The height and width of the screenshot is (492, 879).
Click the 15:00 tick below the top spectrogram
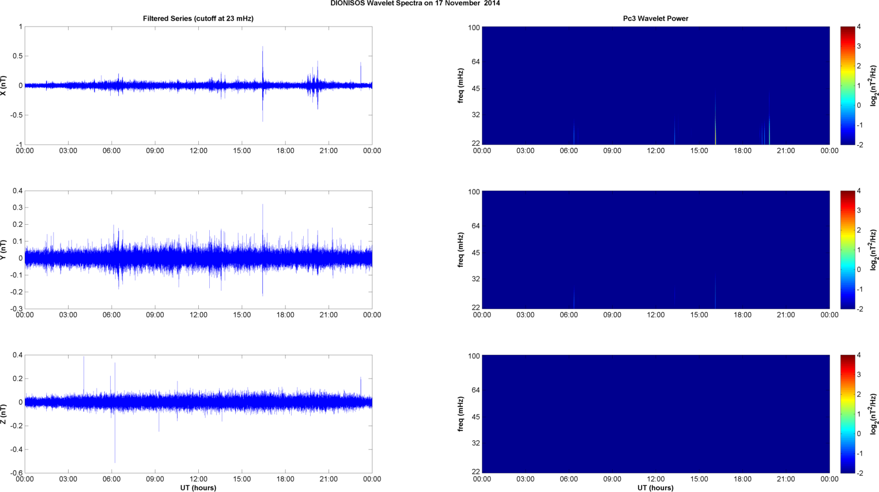[x=699, y=151]
